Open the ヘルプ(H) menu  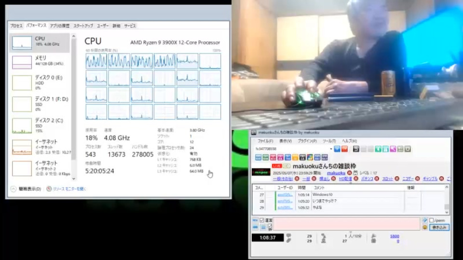[x=350, y=141]
